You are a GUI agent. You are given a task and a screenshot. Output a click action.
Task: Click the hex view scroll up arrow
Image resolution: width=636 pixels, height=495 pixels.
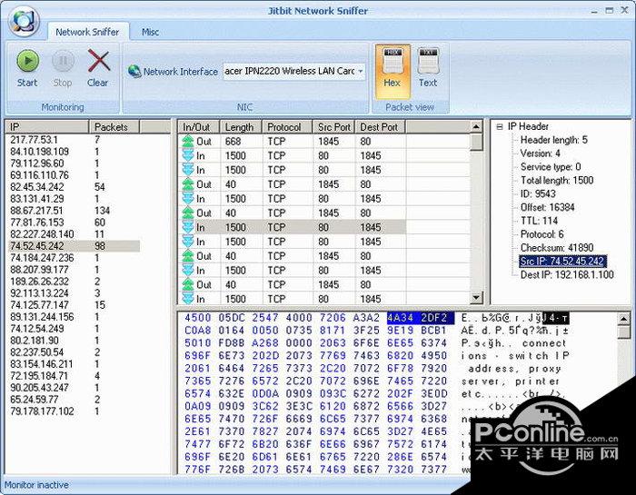point(623,320)
